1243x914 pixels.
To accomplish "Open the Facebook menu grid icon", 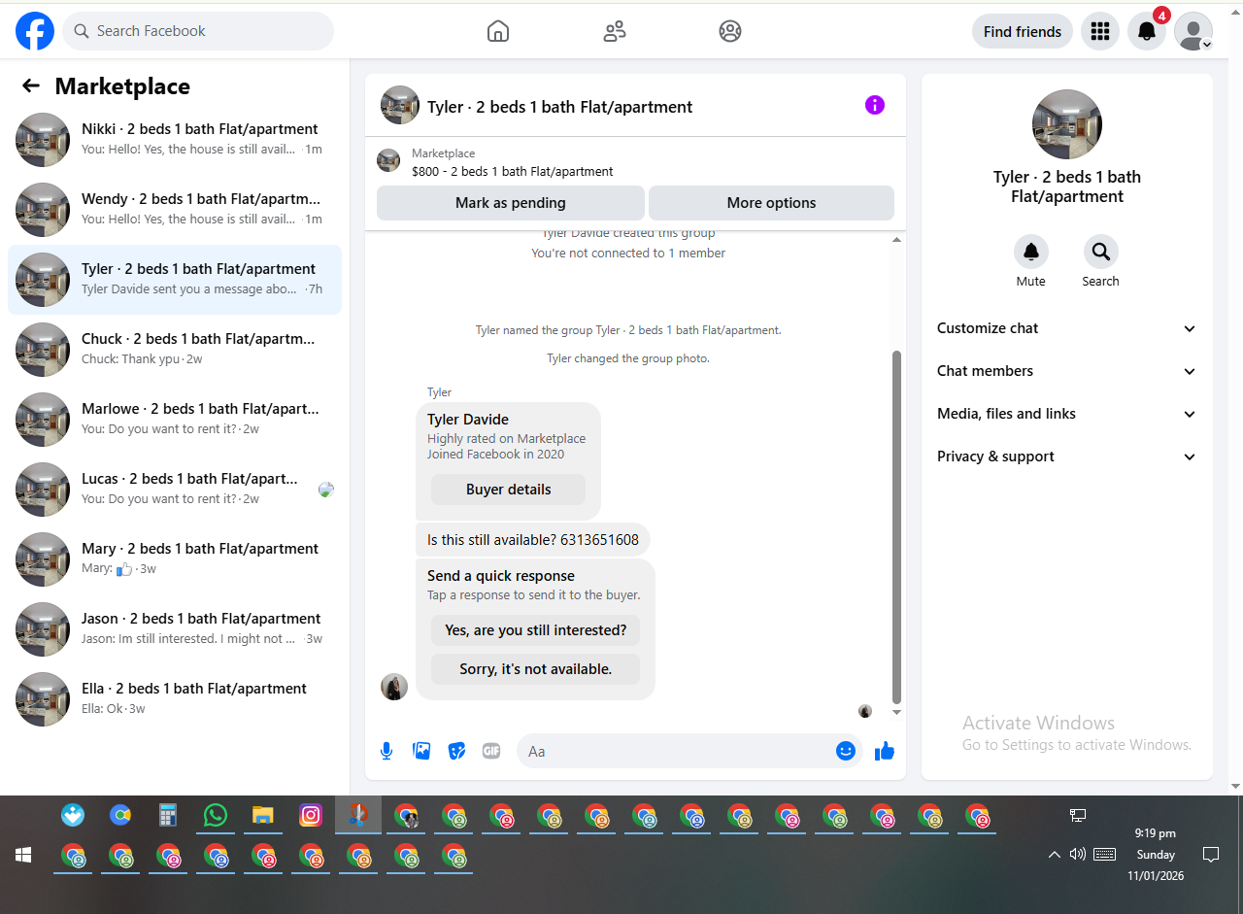I will tap(1100, 31).
